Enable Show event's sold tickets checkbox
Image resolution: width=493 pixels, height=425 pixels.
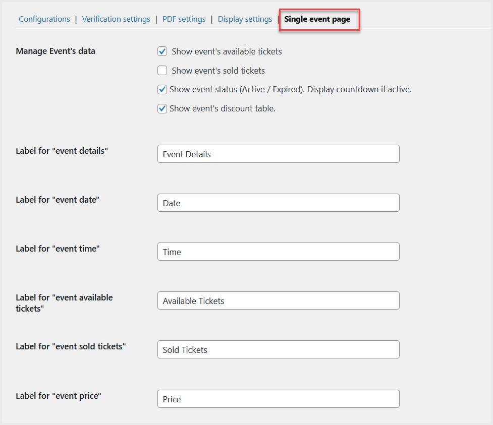pyautogui.click(x=162, y=71)
